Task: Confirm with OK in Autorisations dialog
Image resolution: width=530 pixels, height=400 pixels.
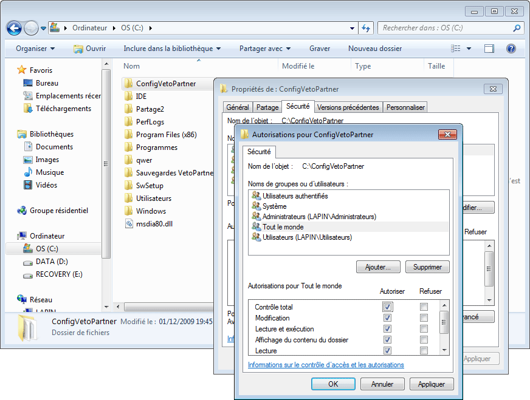Action: tap(333, 384)
